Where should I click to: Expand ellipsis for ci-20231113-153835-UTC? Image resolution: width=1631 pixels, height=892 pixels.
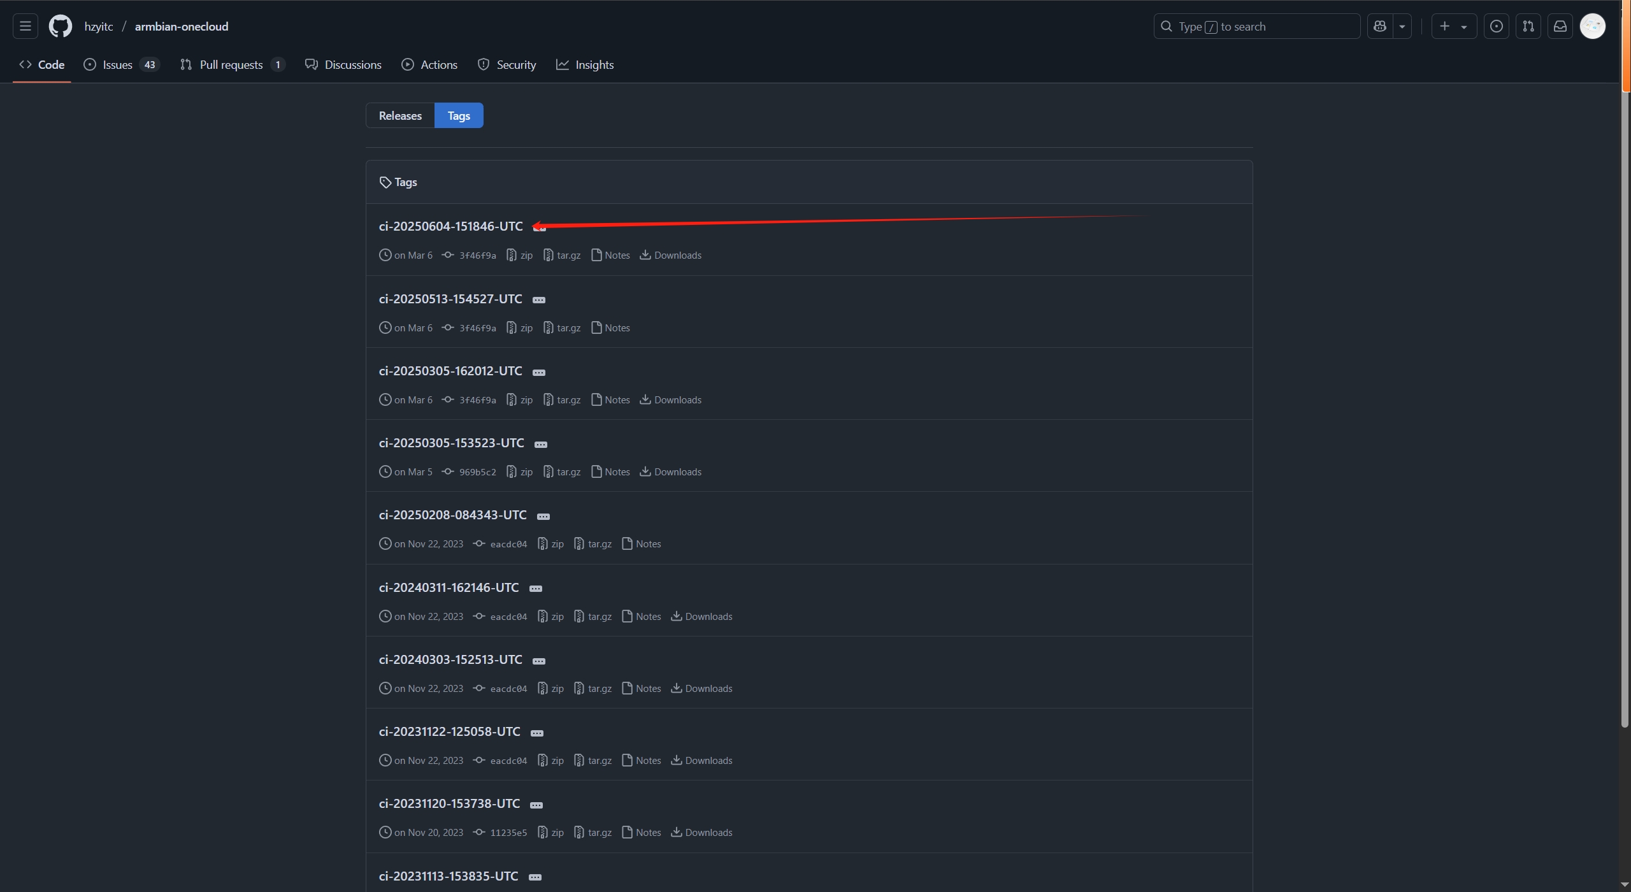tap(535, 877)
